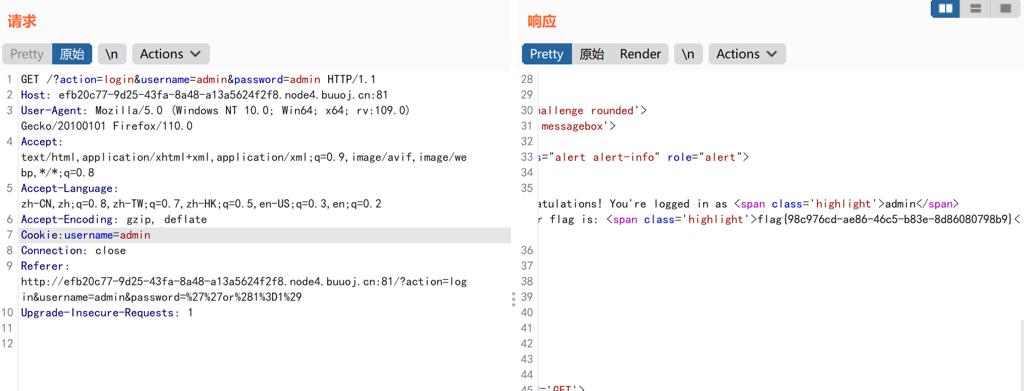The height and width of the screenshot is (391, 1024).
Task: Click the alert-info role="alert" response line
Action: point(644,157)
